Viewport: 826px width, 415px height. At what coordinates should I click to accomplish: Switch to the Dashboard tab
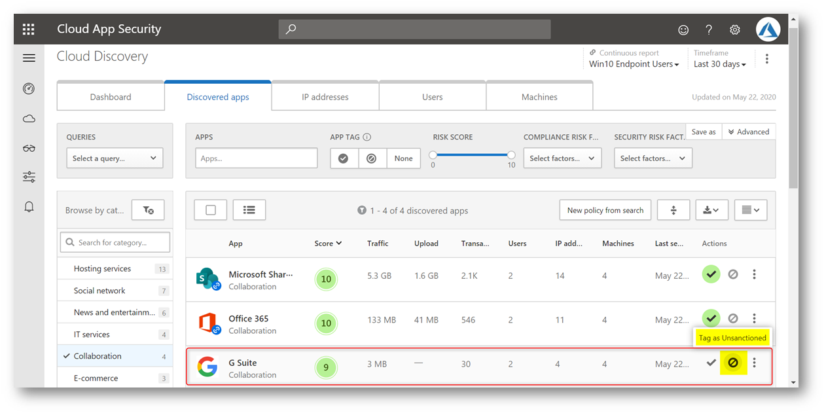click(111, 97)
